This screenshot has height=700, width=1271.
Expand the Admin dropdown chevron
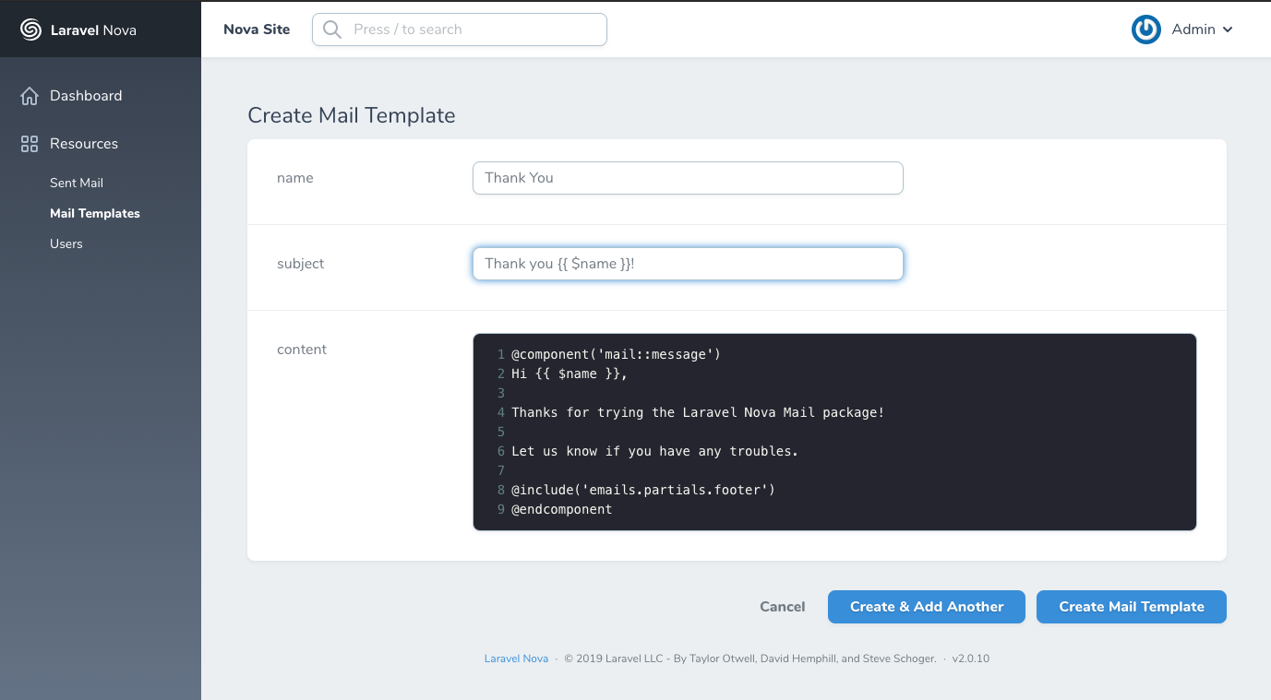[1228, 30]
